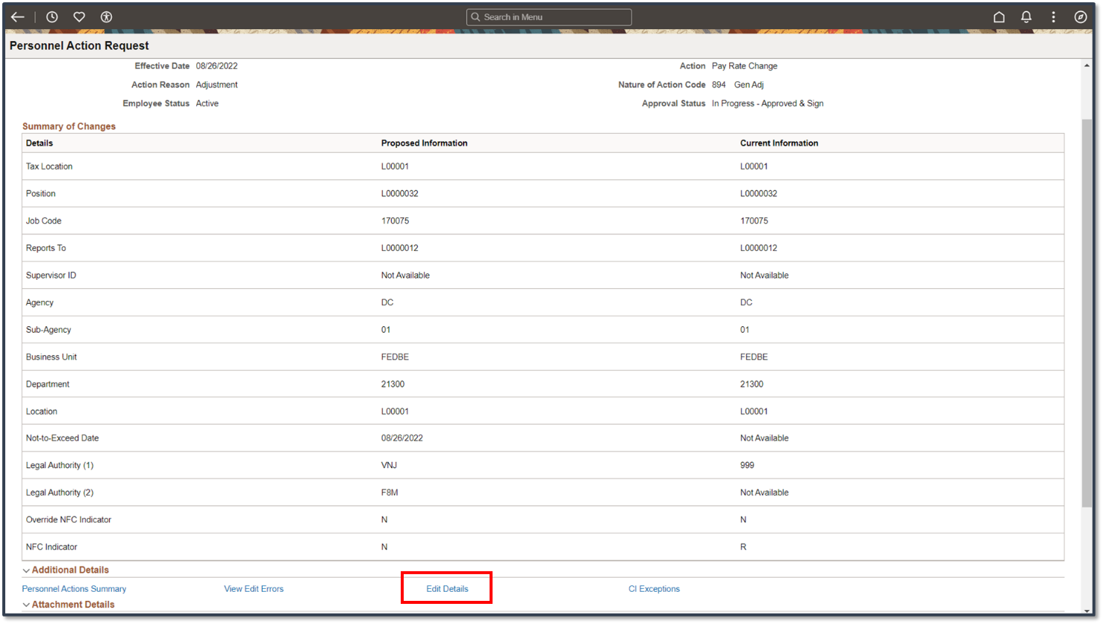The width and height of the screenshot is (1103, 624).
Task: Open the notifications bell
Action: click(1026, 17)
